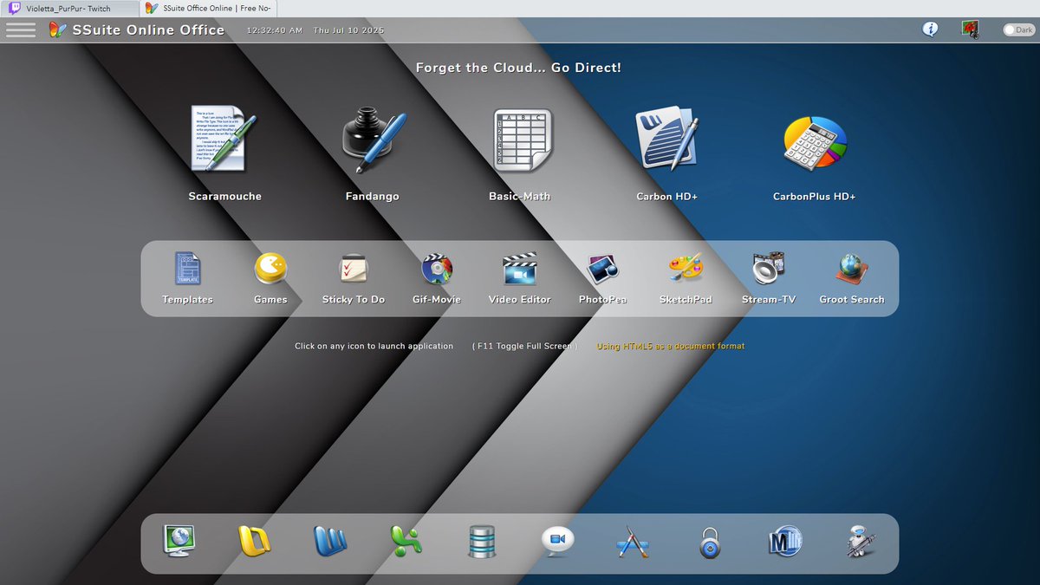Open the PhotoPea app
This screenshot has height=585, width=1040.
tap(602, 269)
